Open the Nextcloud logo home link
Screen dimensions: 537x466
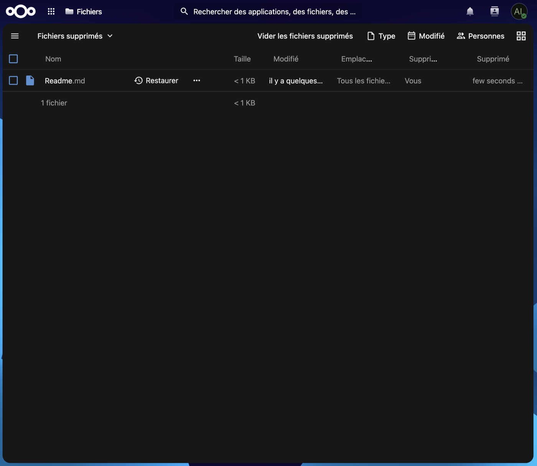coord(21,12)
